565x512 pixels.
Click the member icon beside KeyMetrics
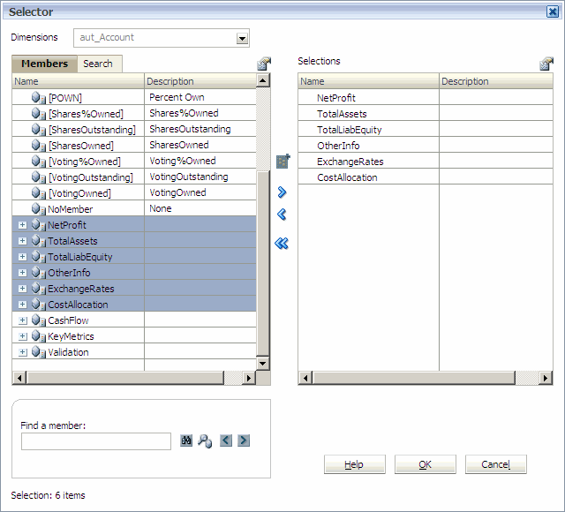(x=38, y=335)
